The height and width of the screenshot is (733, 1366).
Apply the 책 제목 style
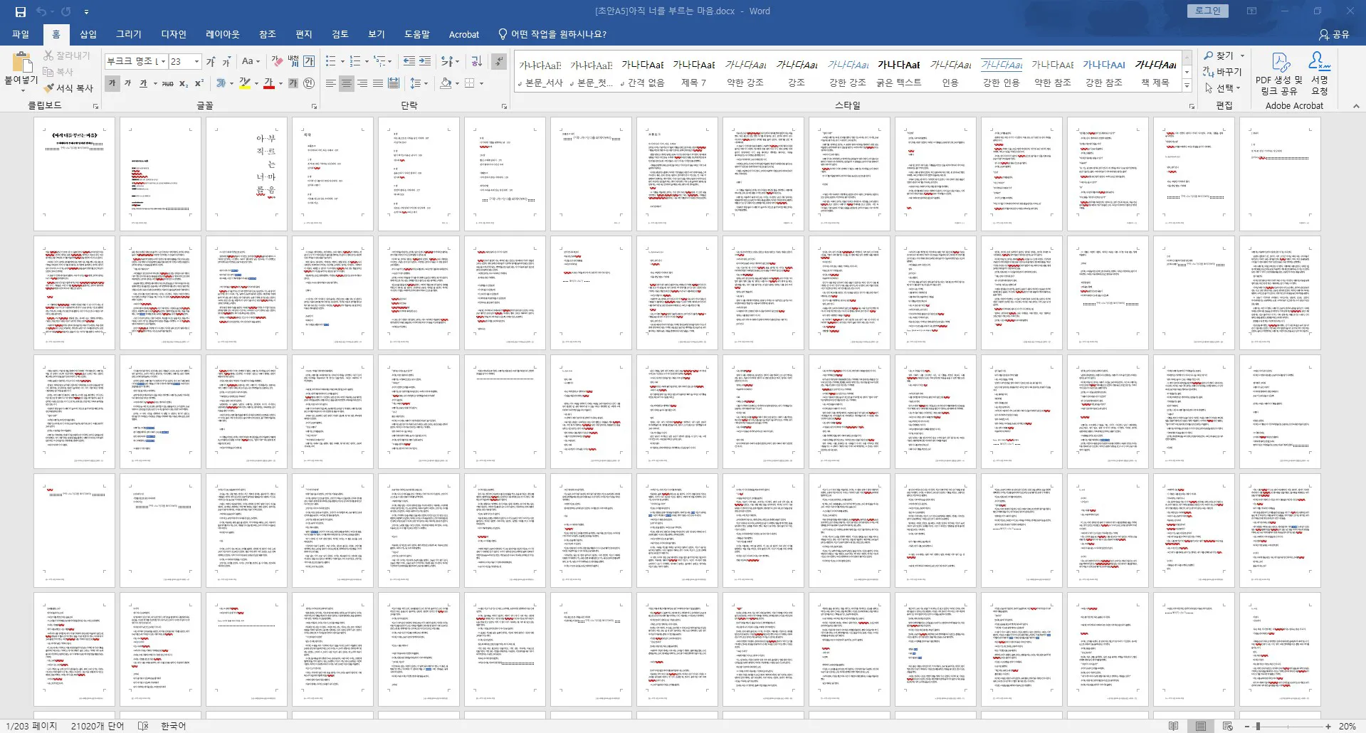pos(1155,73)
